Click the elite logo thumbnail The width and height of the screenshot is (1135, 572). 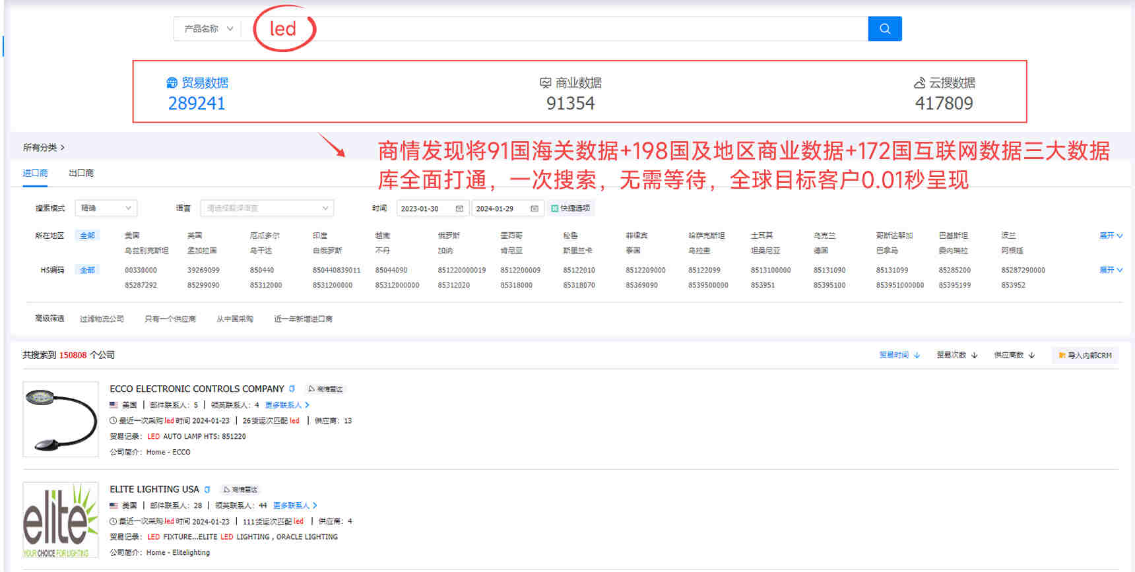(x=61, y=520)
